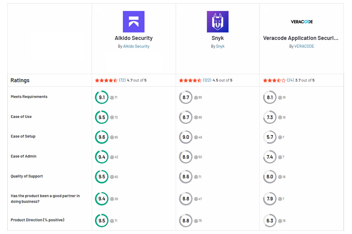Screen dimensions: 352x234
Task: Click Aikido's 9.1 Meets Requirements score circle
Action: 102,97
